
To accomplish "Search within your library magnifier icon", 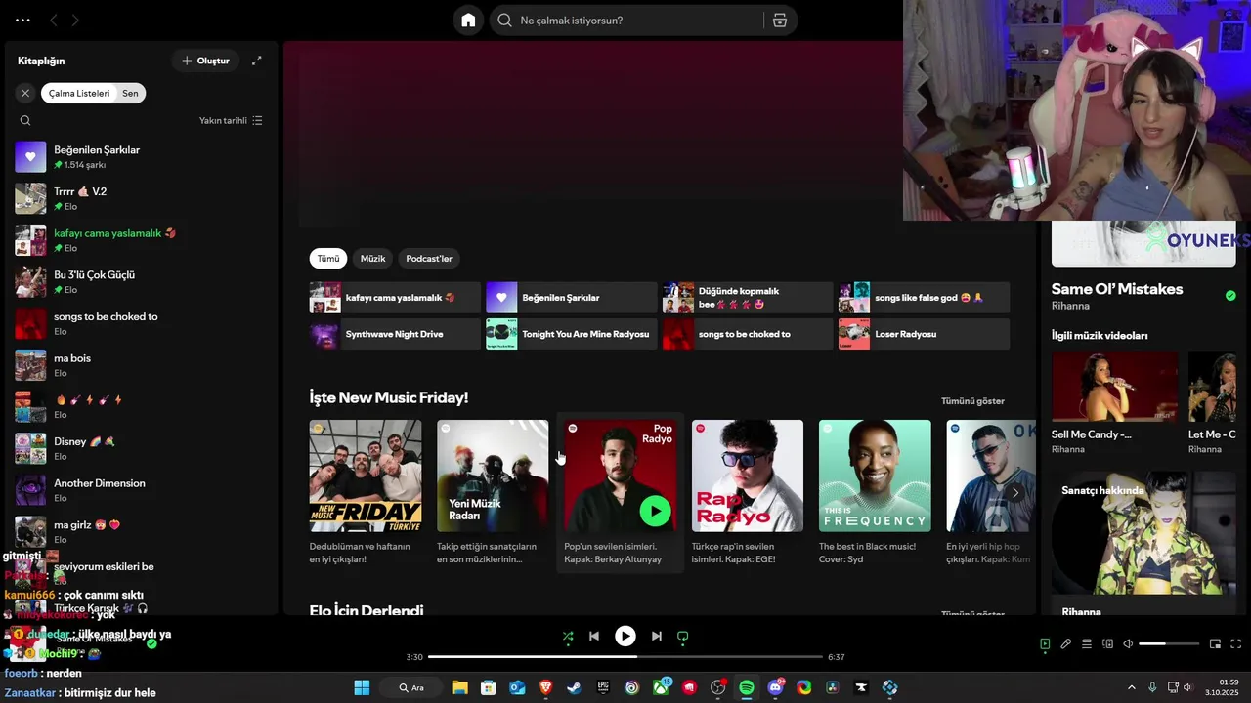I will tap(25, 120).
